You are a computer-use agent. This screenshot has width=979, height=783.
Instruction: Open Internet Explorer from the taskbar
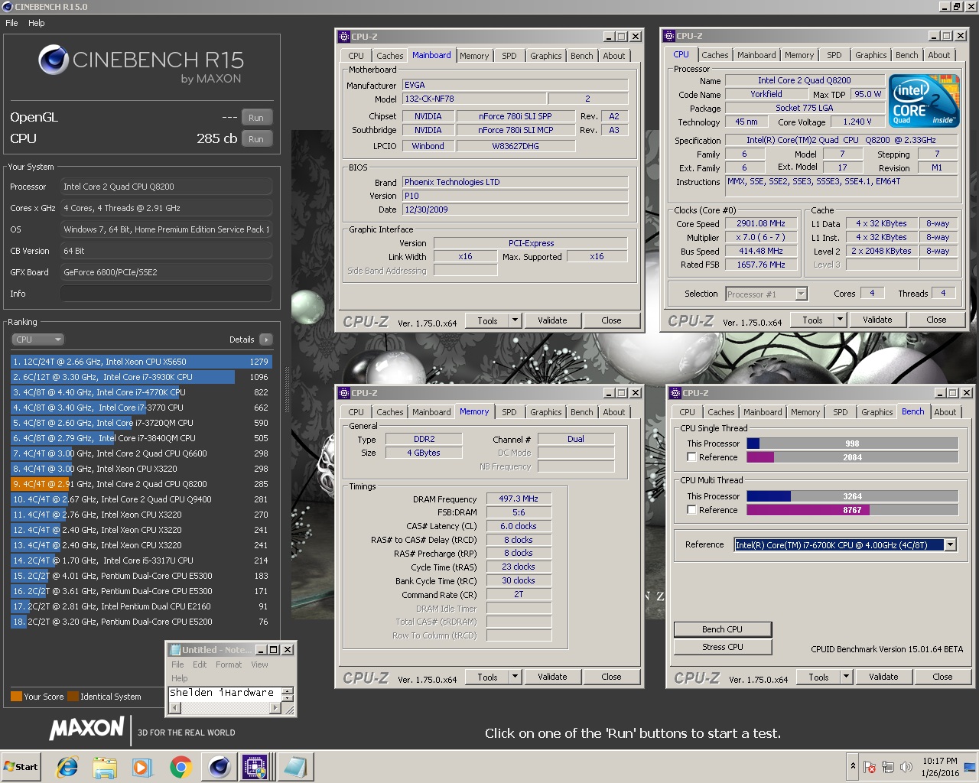[67, 767]
